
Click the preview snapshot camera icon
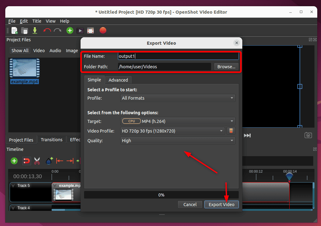[308, 135]
